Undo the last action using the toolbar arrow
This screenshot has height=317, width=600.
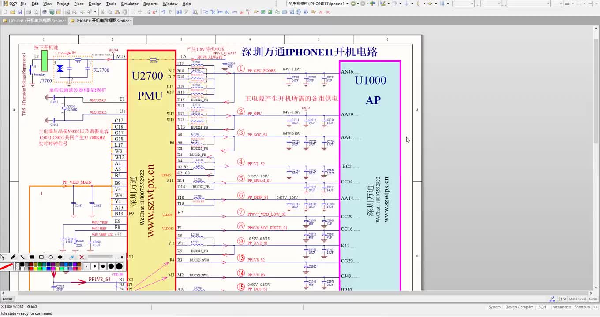[163, 12]
